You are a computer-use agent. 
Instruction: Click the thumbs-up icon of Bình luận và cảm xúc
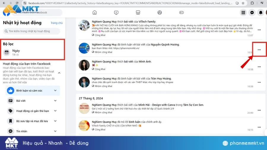[11, 90]
